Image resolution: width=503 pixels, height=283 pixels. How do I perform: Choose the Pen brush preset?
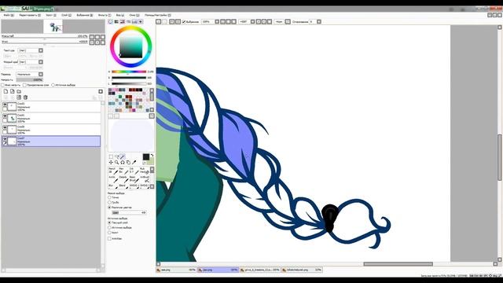pos(123,171)
